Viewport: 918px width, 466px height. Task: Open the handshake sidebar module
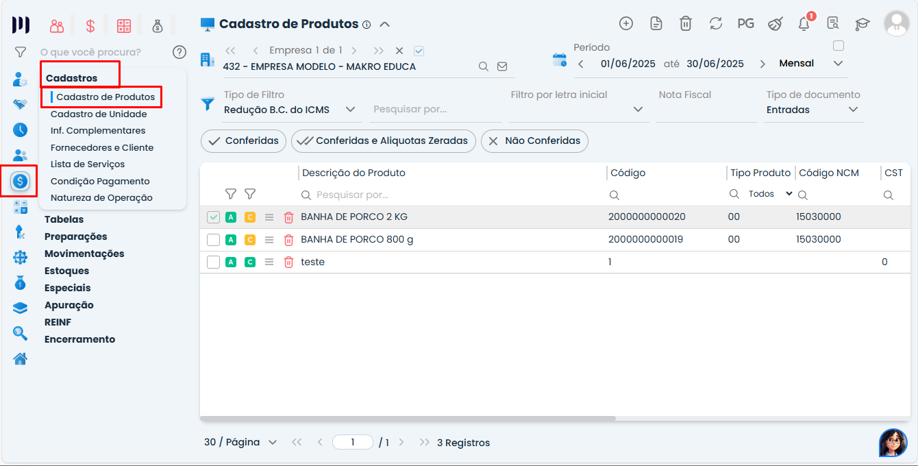21,104
